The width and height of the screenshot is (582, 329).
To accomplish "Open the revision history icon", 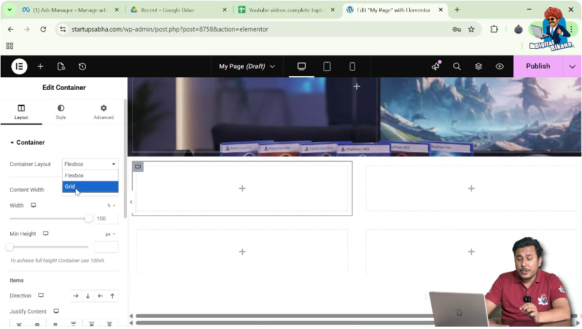I will coord(82,66).
